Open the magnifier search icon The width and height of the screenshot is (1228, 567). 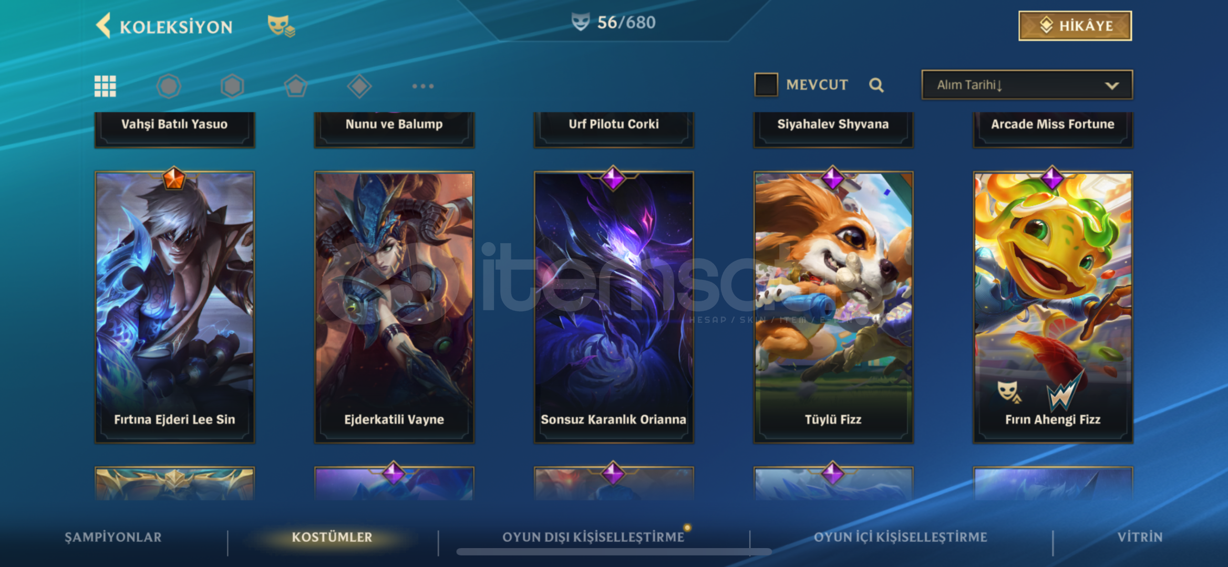[876, 85]
